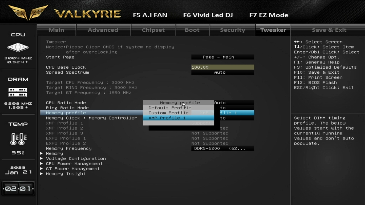Click the XMP Profile 3 row
Viewport: 365px width, 205px height.
point(64,133)
